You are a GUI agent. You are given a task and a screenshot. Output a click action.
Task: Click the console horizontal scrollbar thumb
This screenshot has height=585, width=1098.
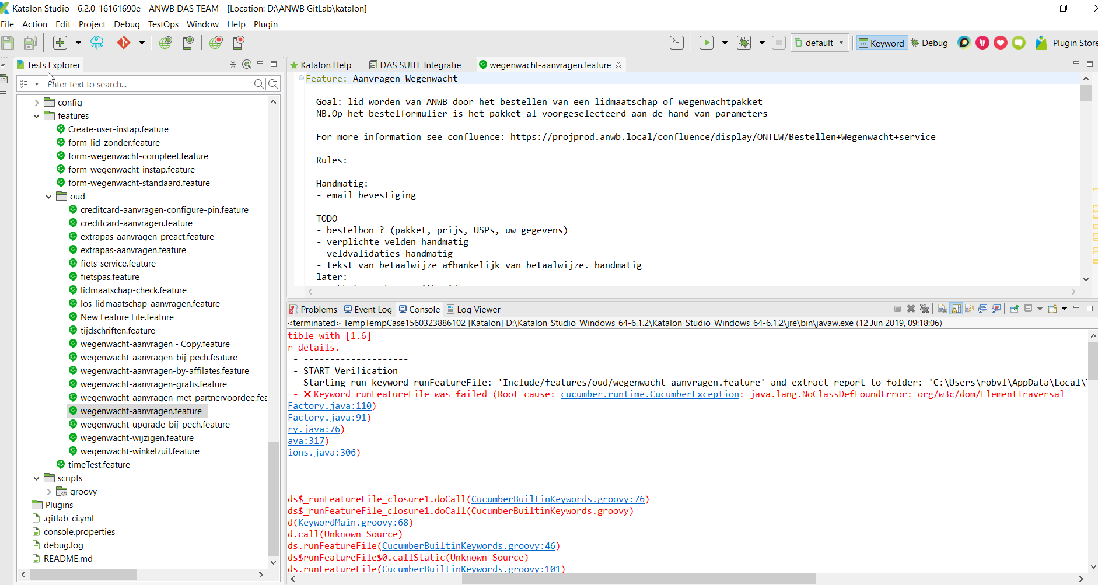[x=638, y=579]
